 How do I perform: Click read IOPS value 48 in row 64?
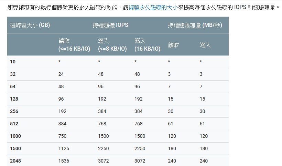click(x=61, y=86)
